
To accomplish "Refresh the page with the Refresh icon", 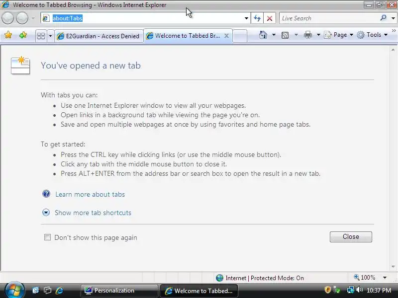I will 257,18.
